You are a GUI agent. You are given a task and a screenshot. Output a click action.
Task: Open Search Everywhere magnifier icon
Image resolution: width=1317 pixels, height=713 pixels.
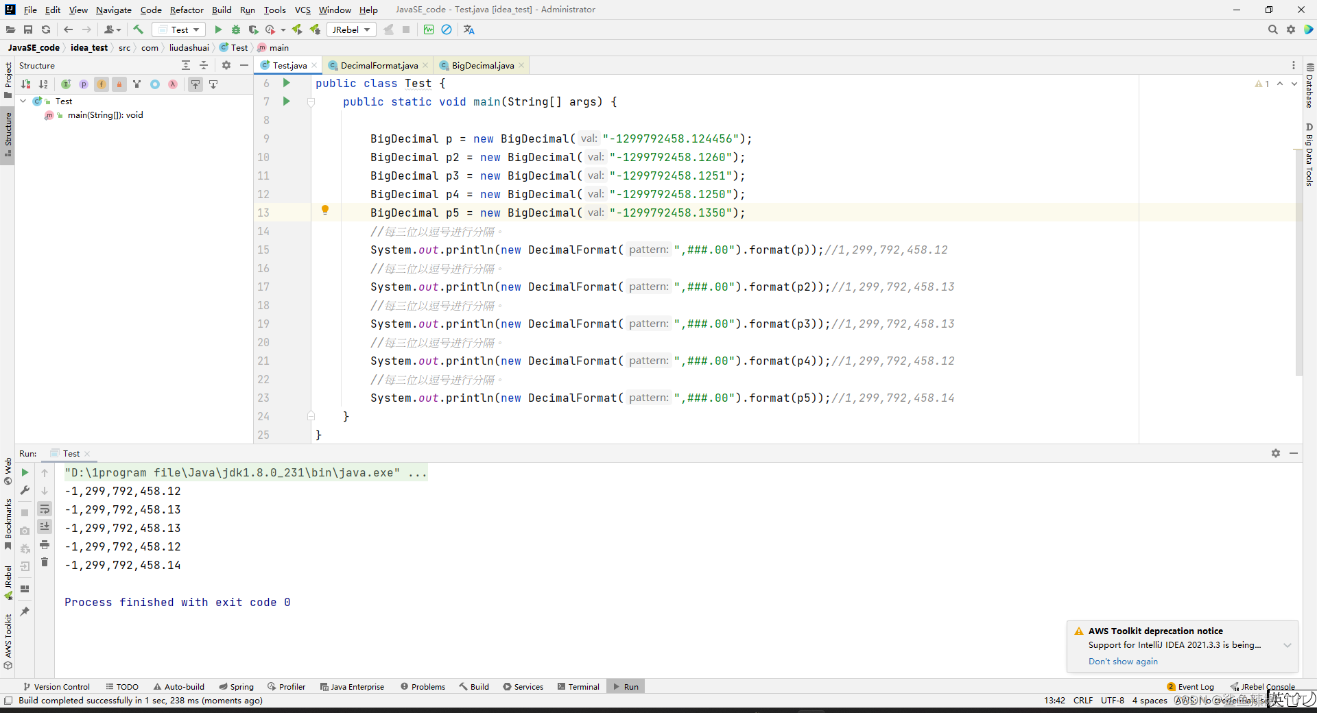1273,29
